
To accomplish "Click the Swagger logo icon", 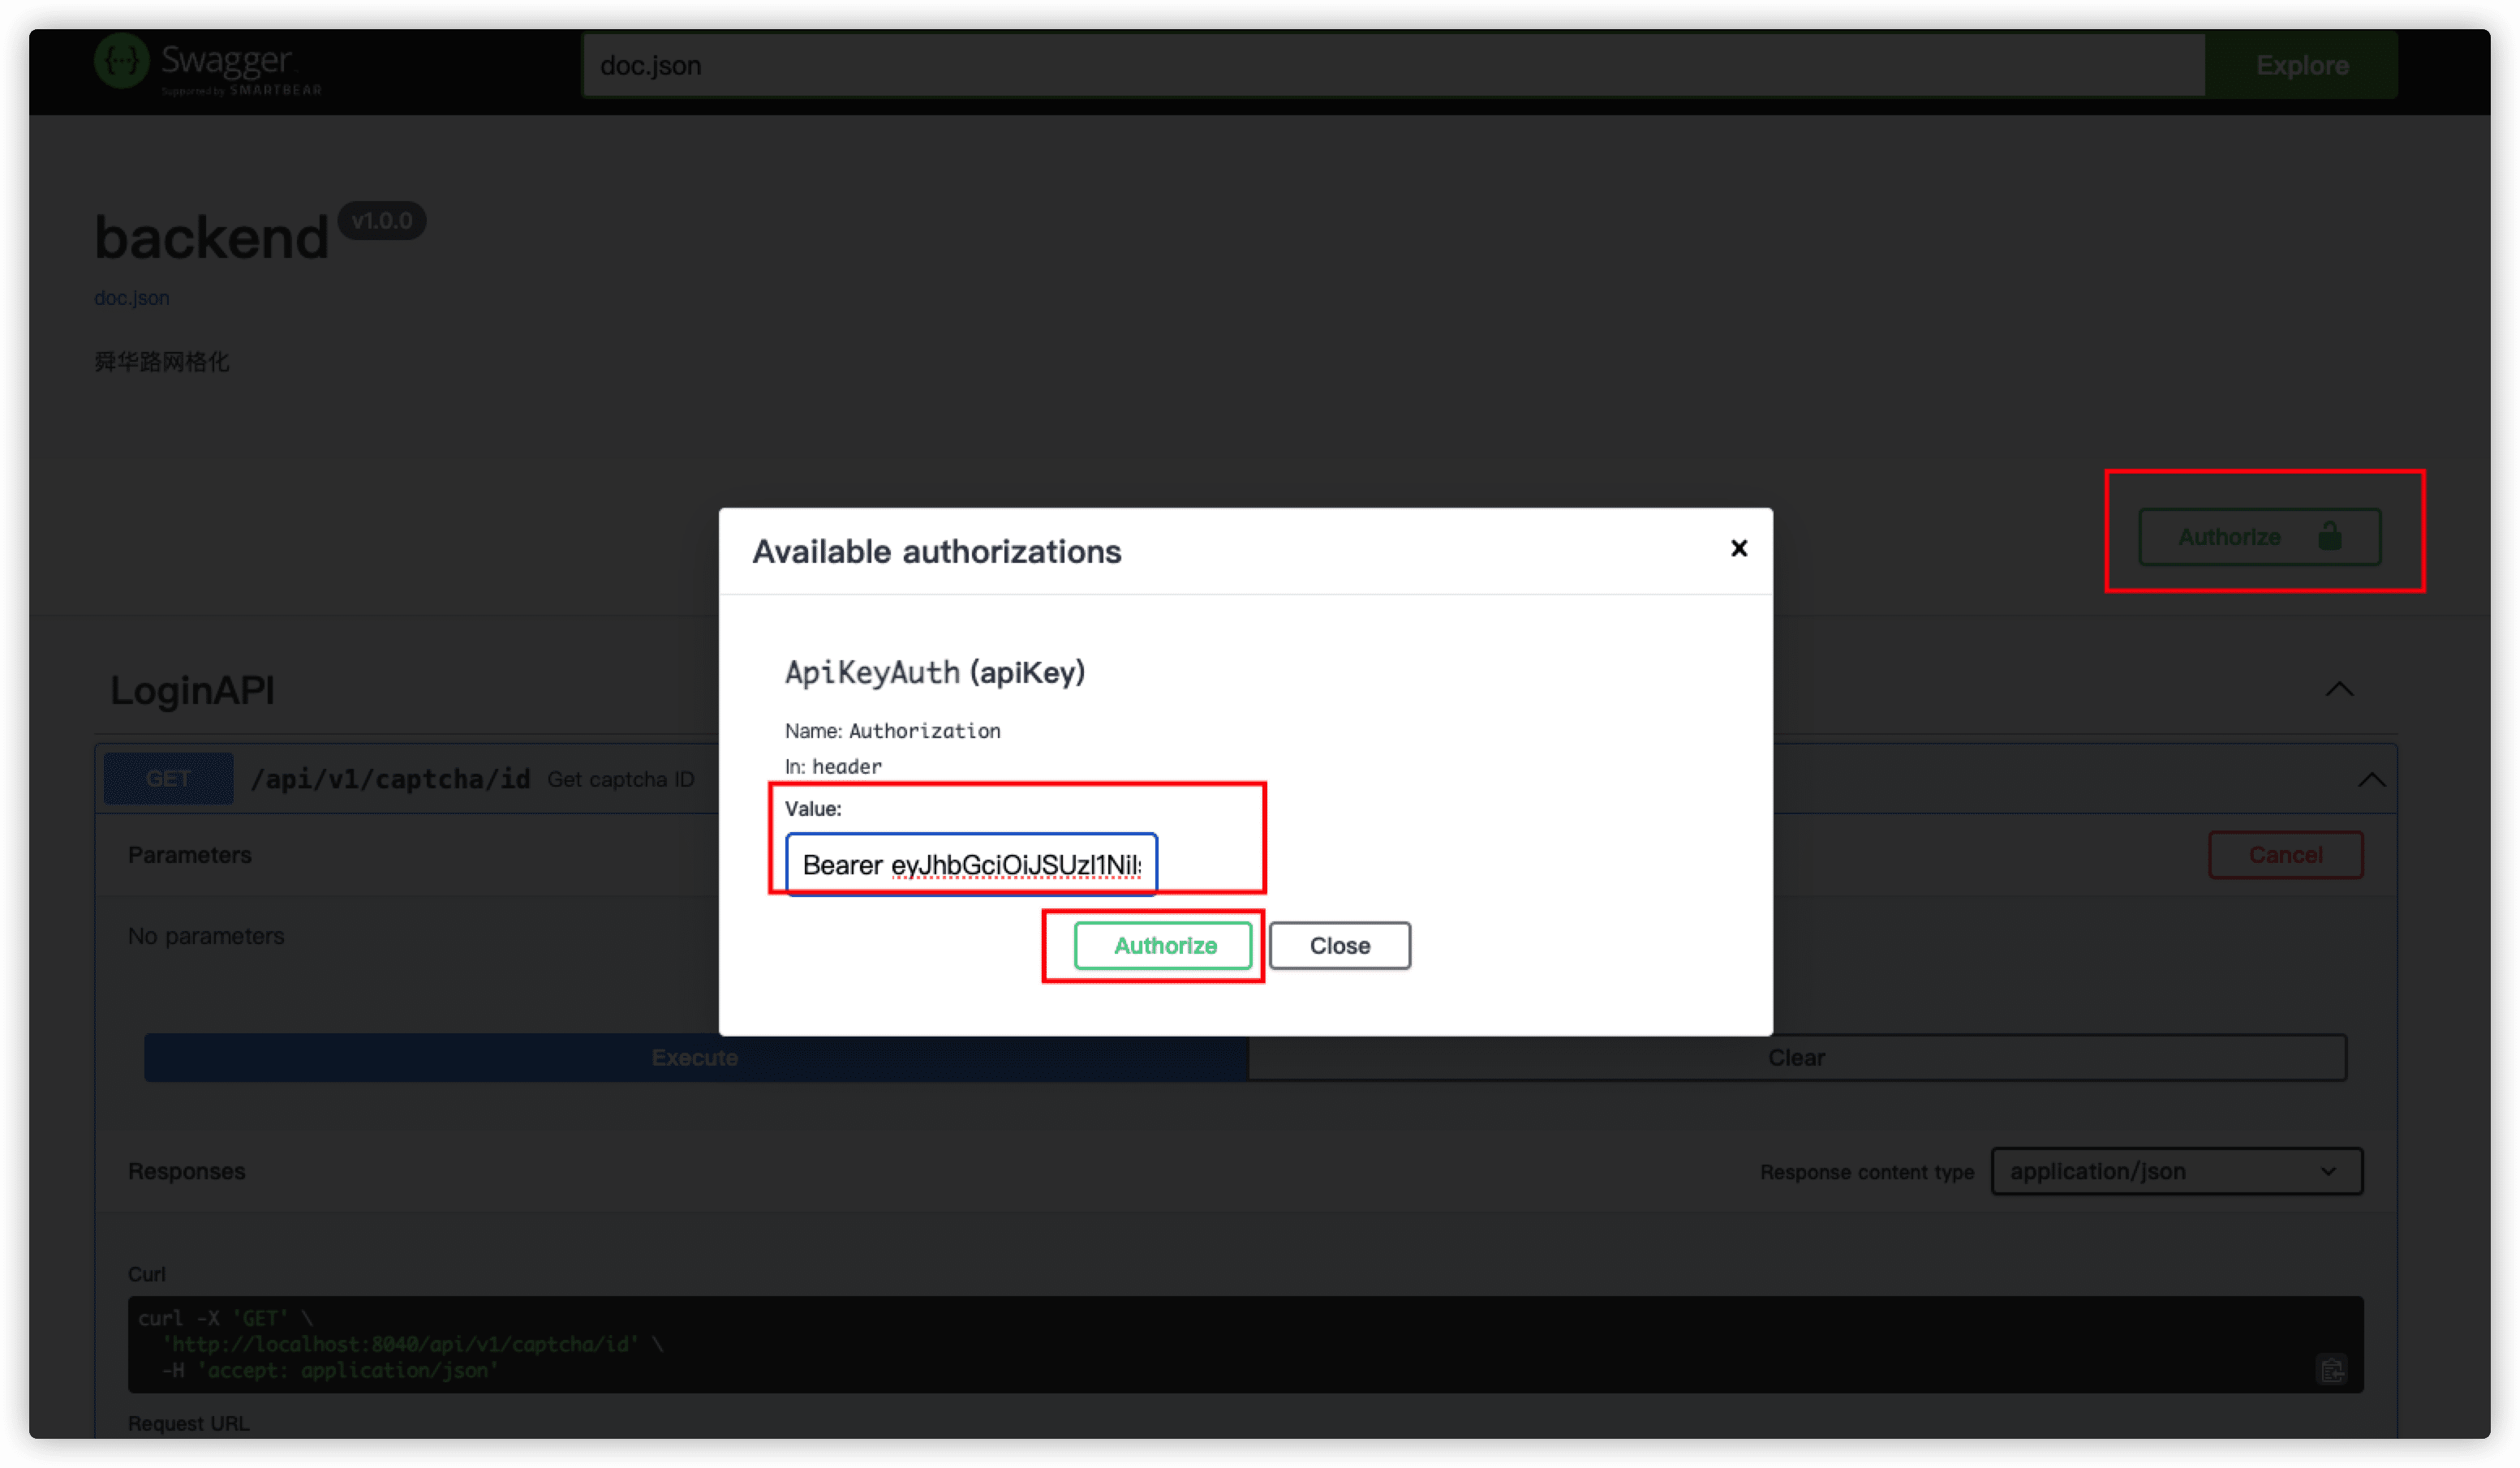I will 121,62.
